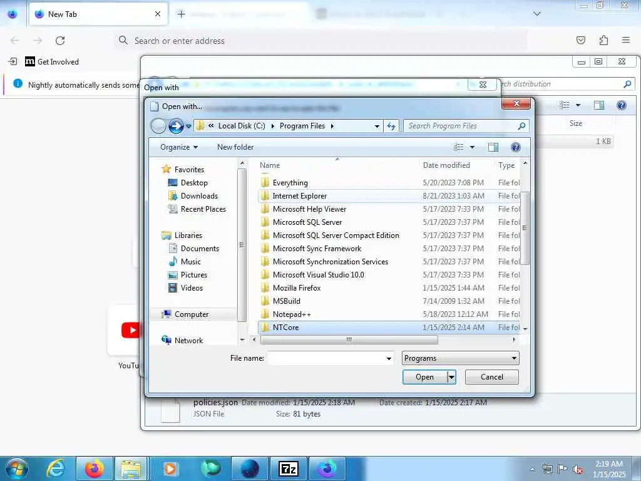Open Firefox extensions icon
Image resolution: width=641 pixels, height=481 pixels.
(603, 40)
